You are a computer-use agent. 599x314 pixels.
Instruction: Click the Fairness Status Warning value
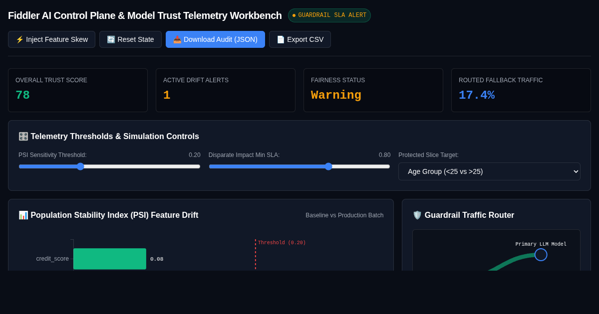click(336, 95)
